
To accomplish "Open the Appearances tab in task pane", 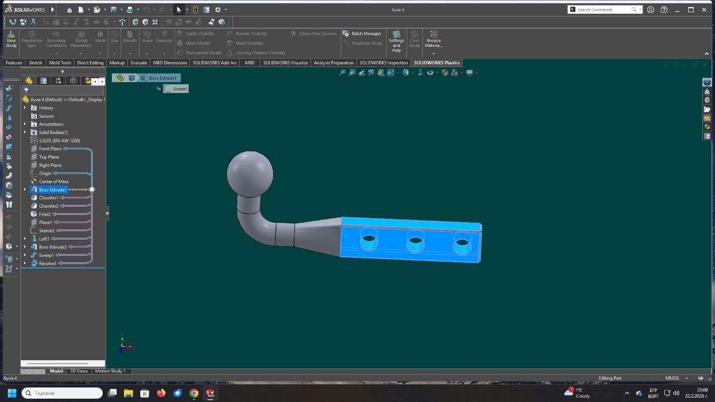I will point(707,127).
